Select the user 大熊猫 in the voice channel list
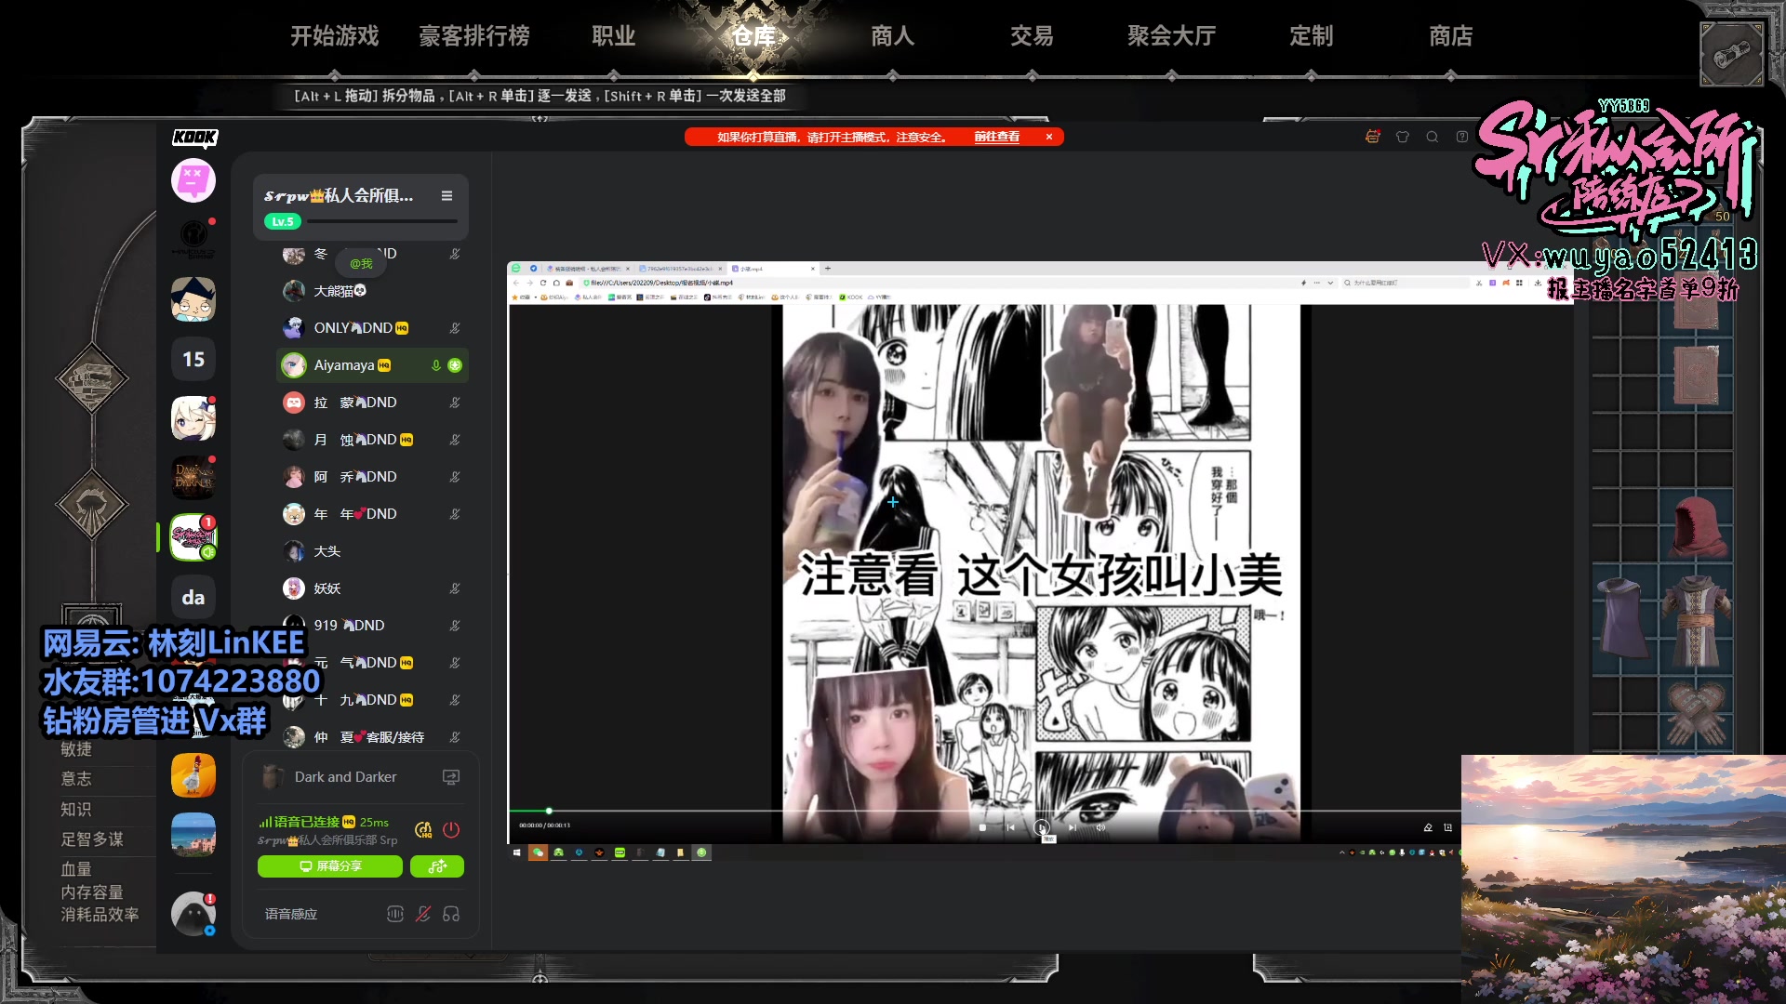Viewport: 1786px width, 1004px height. [372, 291]
